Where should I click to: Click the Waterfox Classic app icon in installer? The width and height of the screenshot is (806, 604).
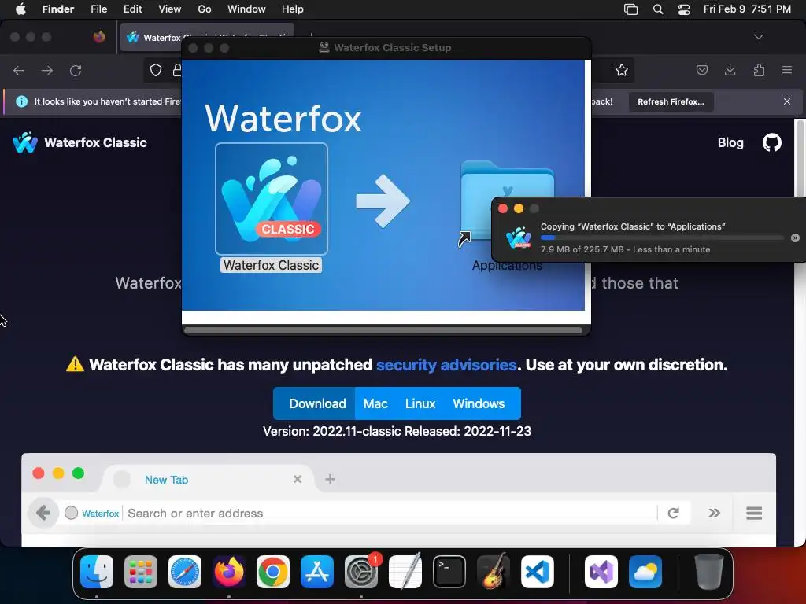pyautogui.click(x=272, y=199)
